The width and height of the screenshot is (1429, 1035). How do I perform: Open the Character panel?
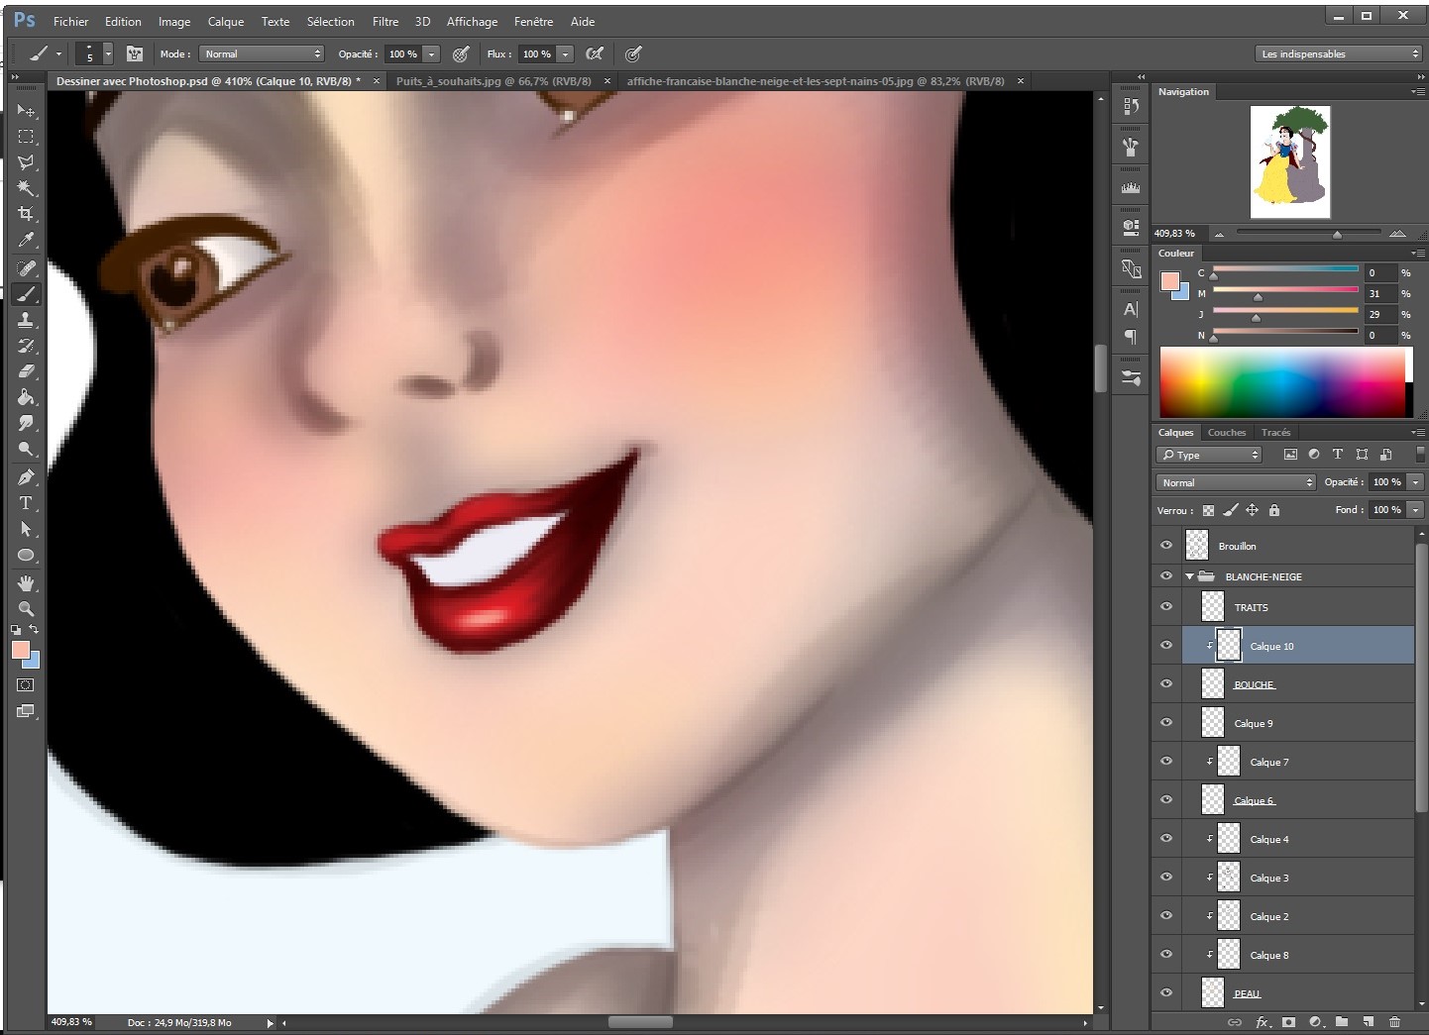tap(1130, 309)
